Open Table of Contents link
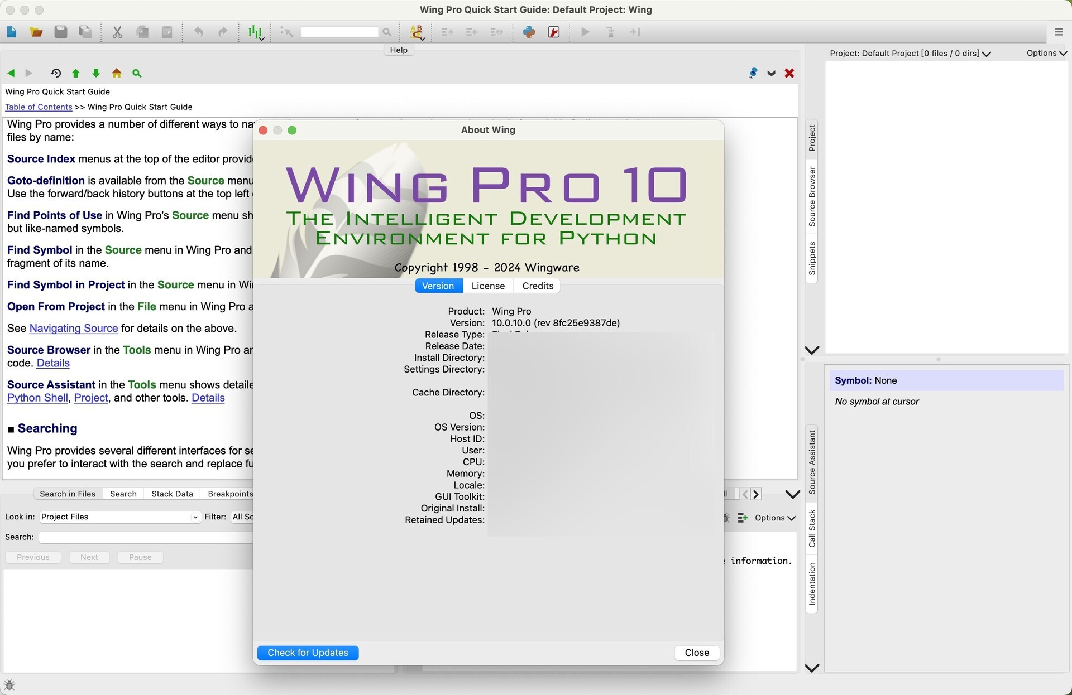Viewport: 1072px width, 695px height. point(39,107)
